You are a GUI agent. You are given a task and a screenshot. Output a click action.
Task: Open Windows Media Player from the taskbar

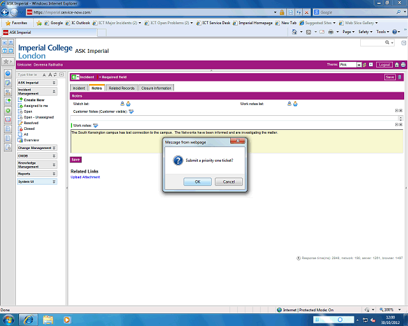[x=68, y=319]
